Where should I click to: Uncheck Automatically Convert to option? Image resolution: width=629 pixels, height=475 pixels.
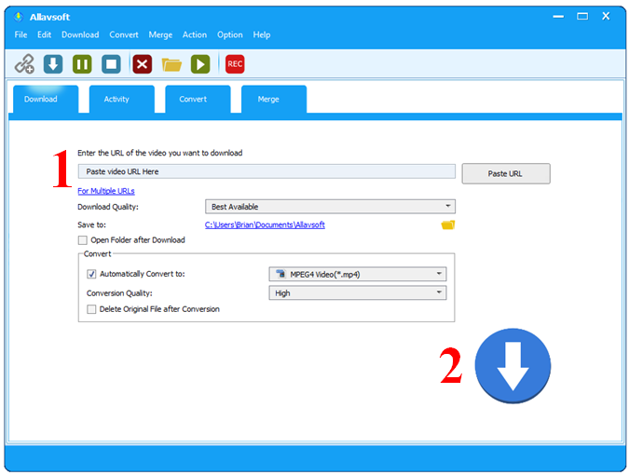91,274
